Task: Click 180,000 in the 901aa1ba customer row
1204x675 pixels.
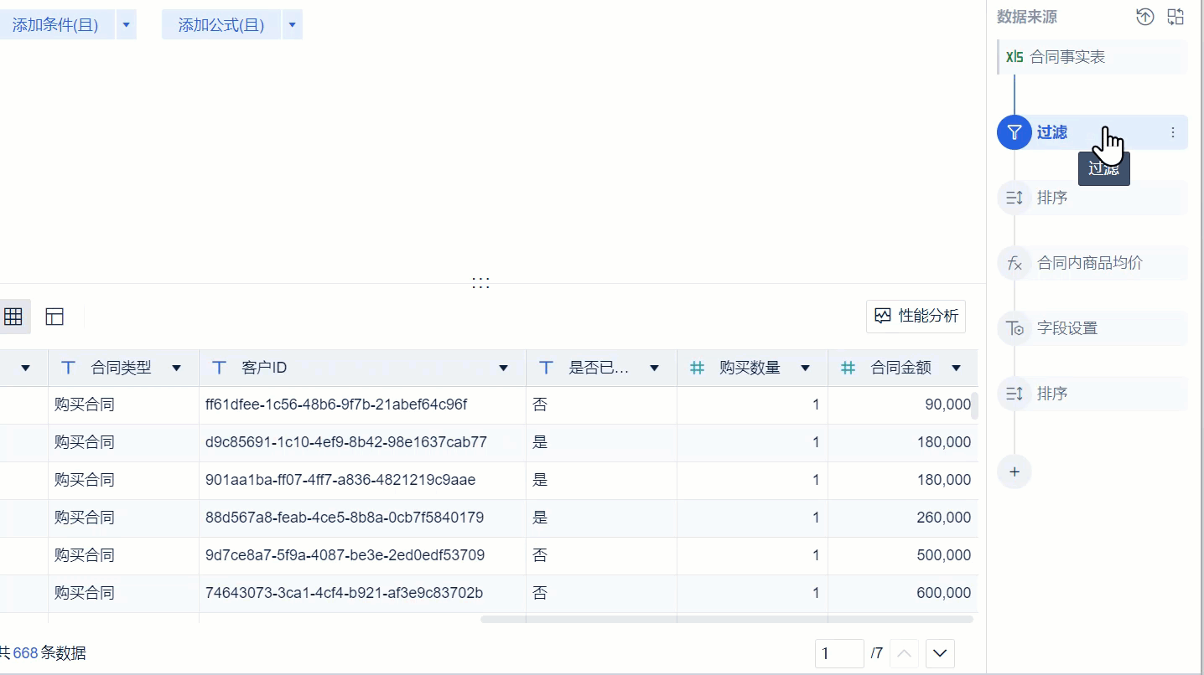Action: click(944, 480)
